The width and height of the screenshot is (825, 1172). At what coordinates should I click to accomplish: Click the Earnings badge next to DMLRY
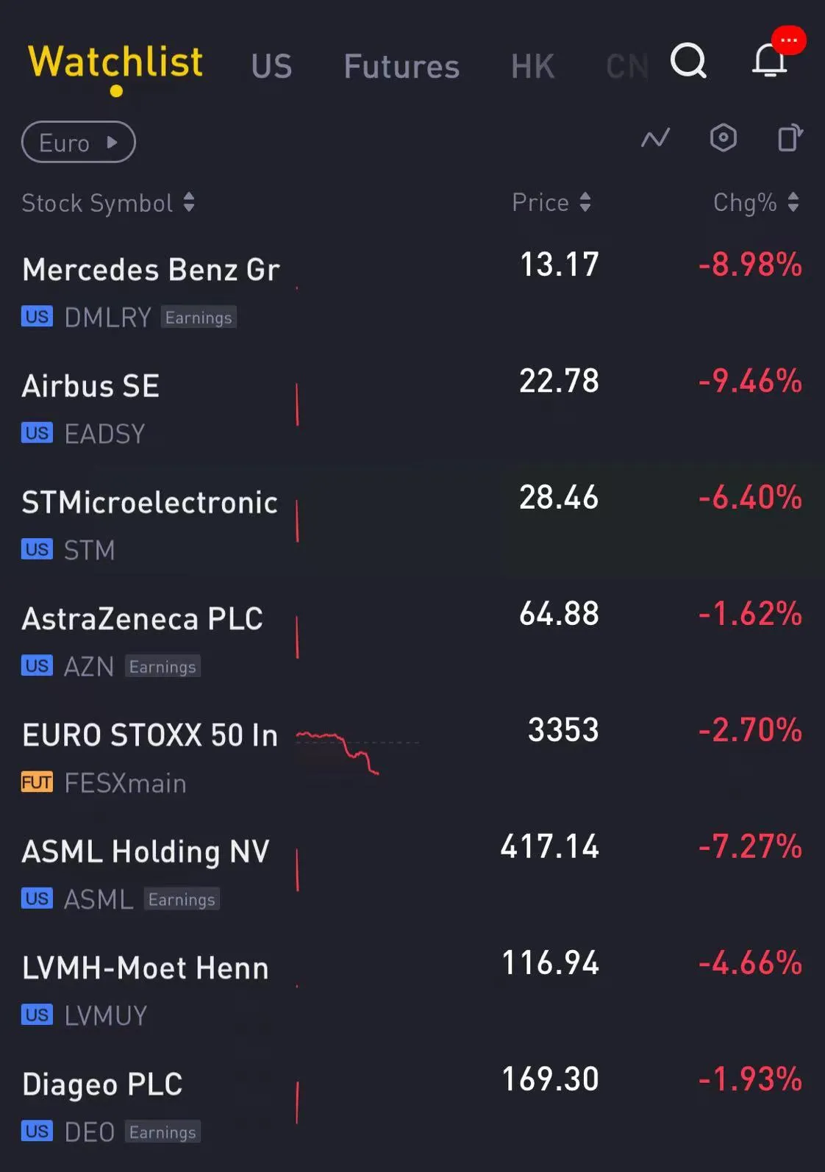(x=199, y=318)
